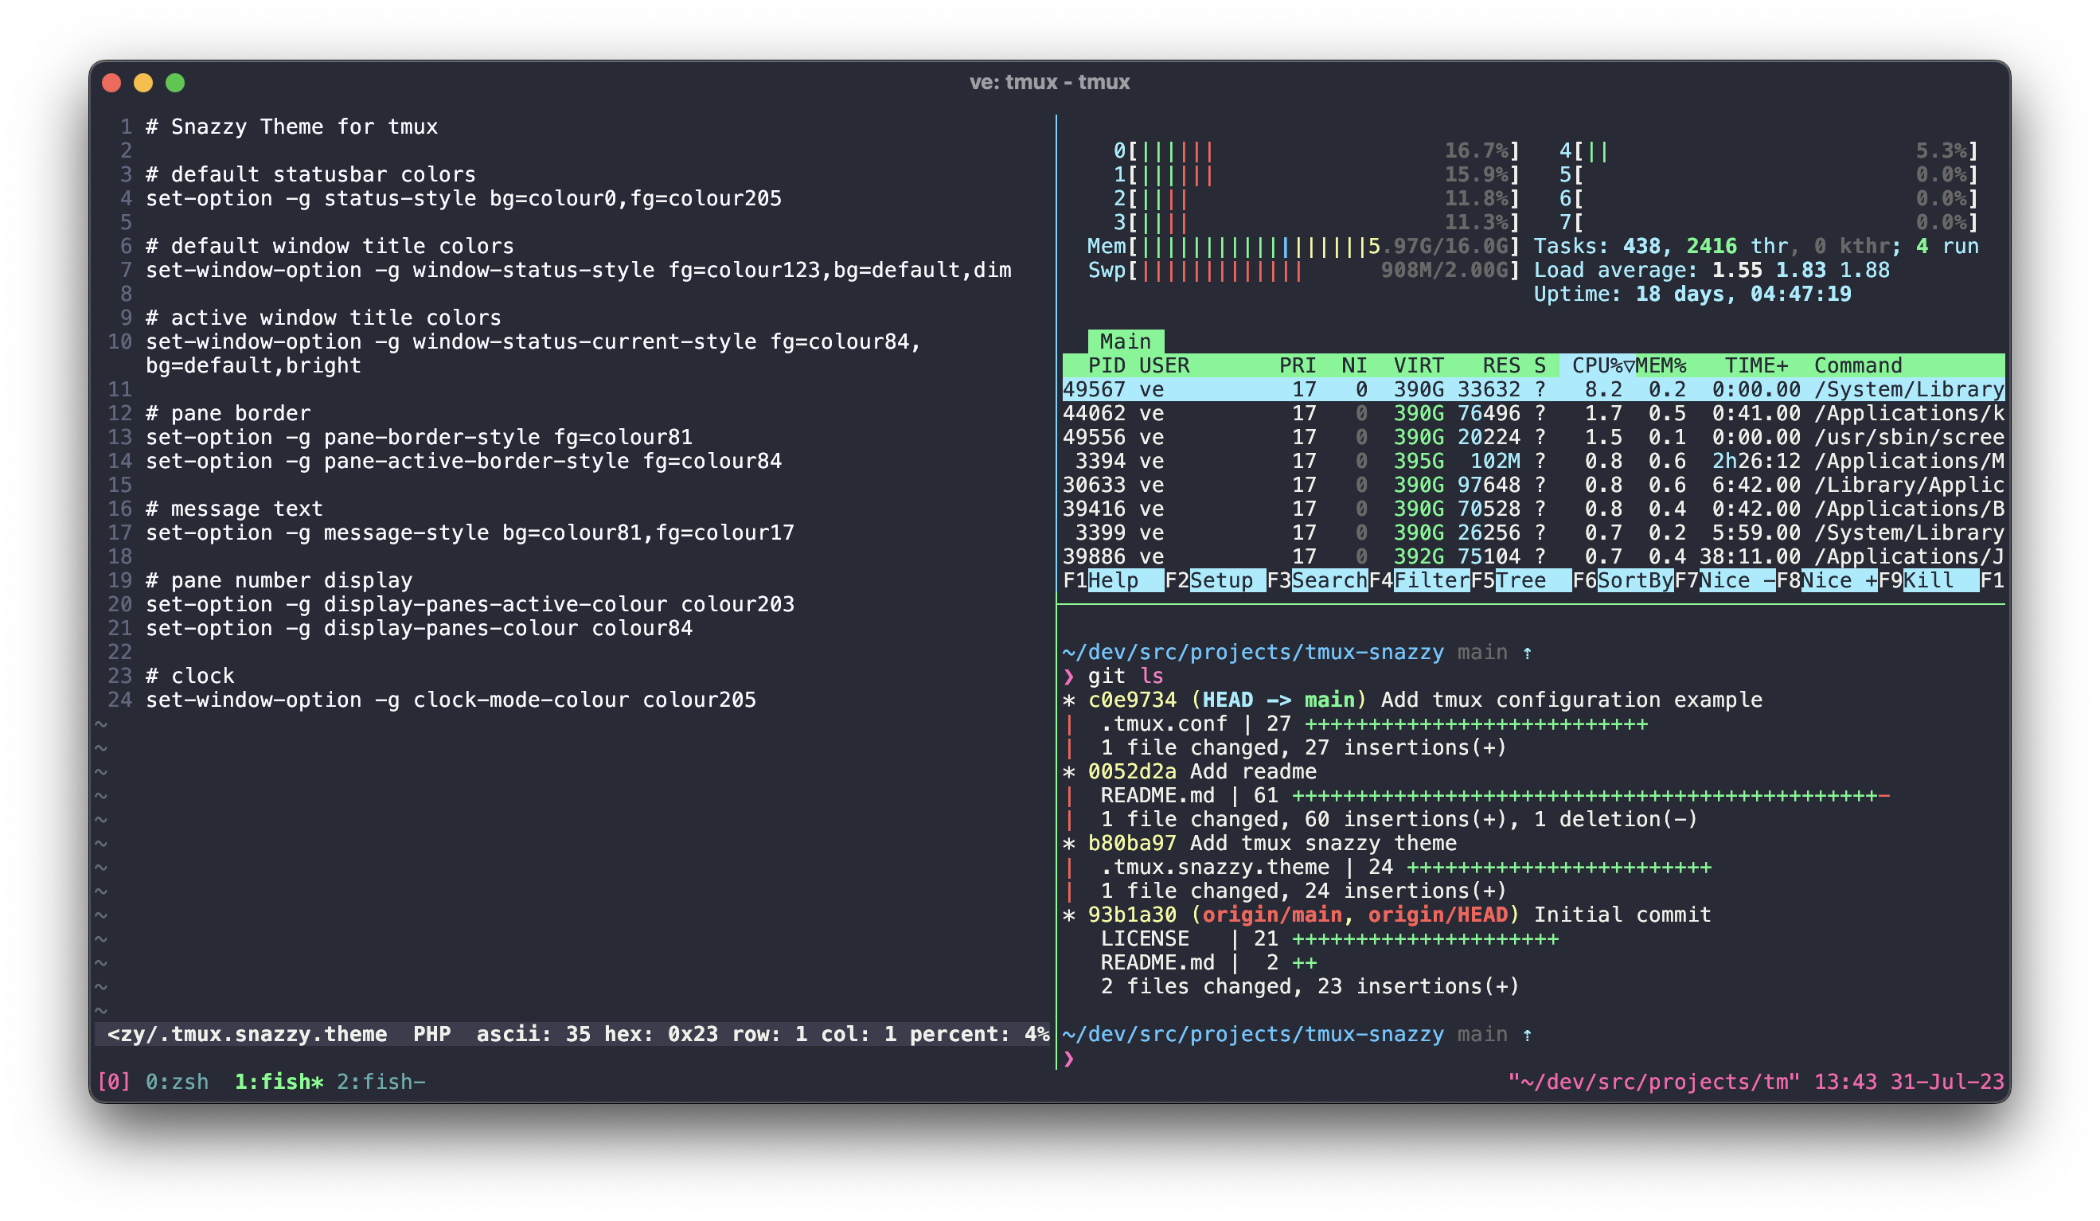
Task: Open htop F2 Setup menu
Action: 1221,581
